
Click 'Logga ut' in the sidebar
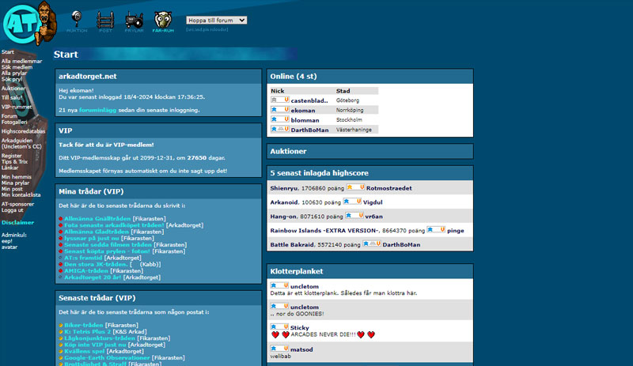pyautogui.click(x=13, y=210)
